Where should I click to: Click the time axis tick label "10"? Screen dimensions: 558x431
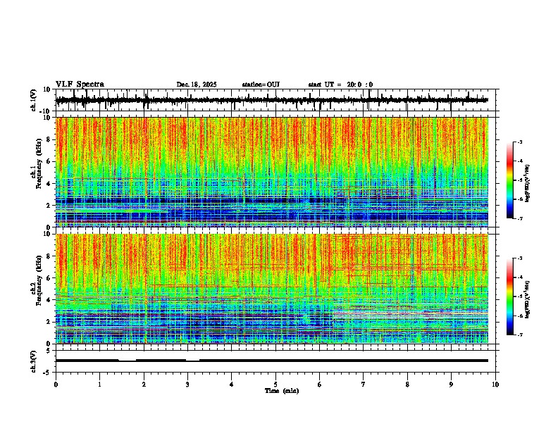pyautogui.click(x=495, y=385)
